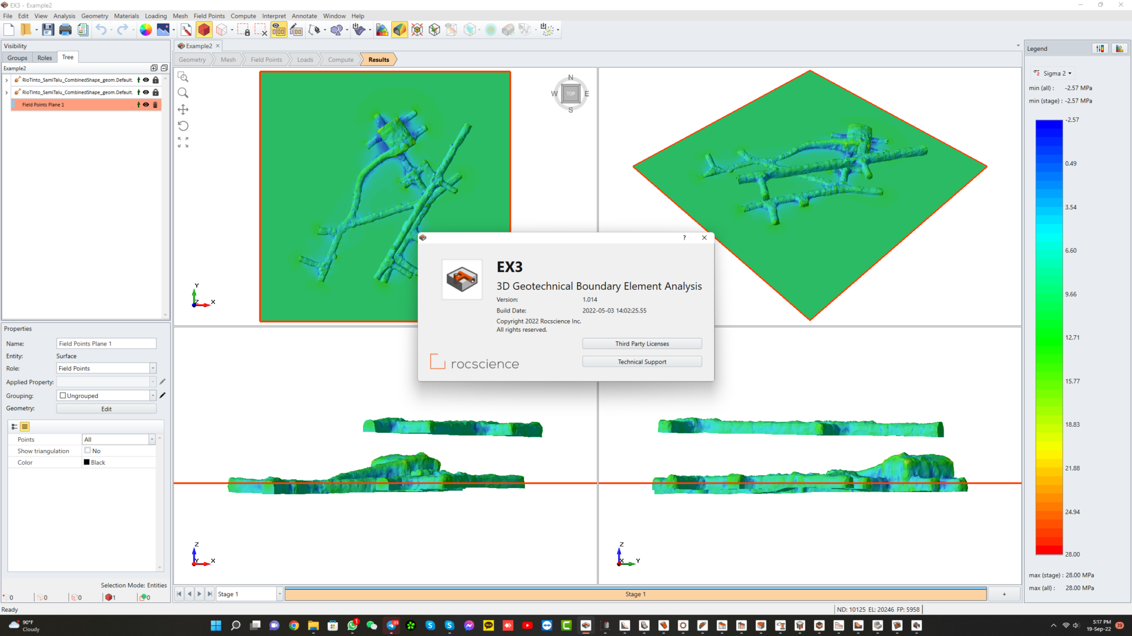
Task: Uncheck Show triangulation setting
Action: click(x=87, y=451)
